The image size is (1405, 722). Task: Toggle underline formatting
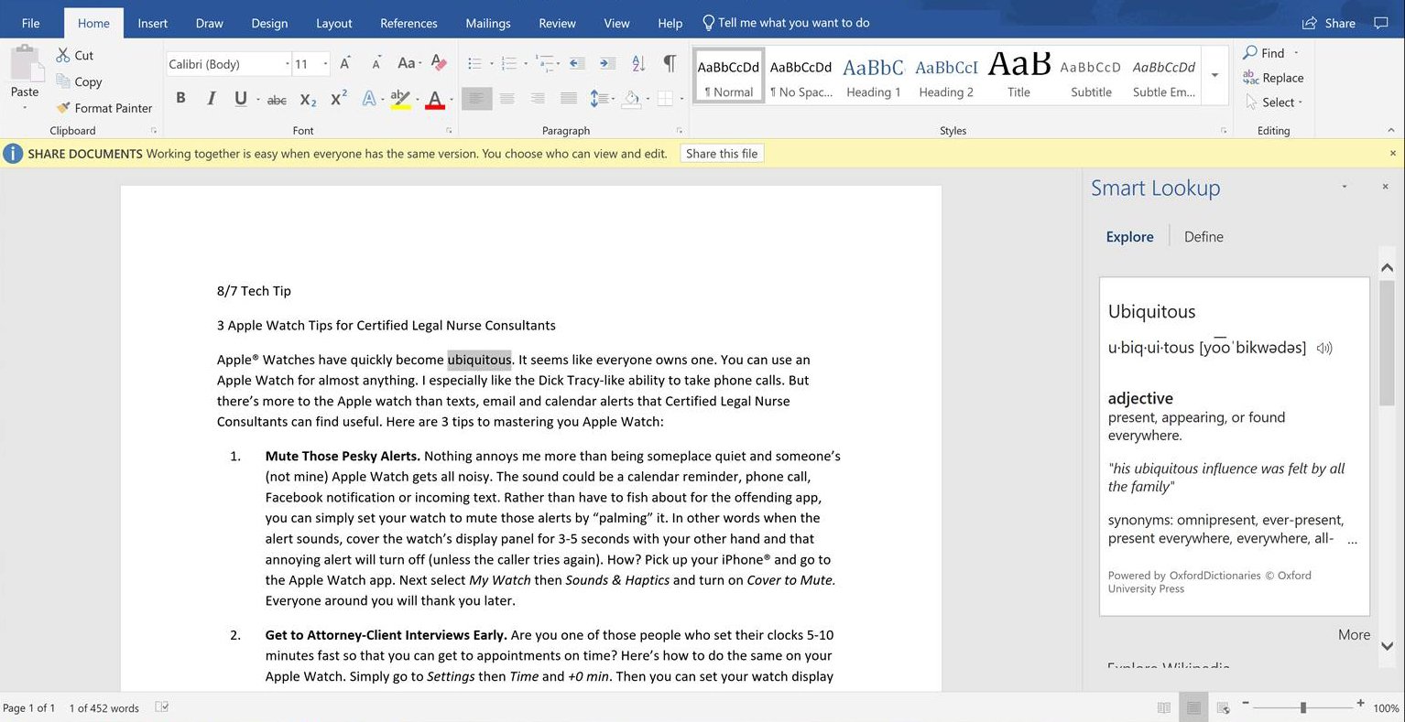240,98
